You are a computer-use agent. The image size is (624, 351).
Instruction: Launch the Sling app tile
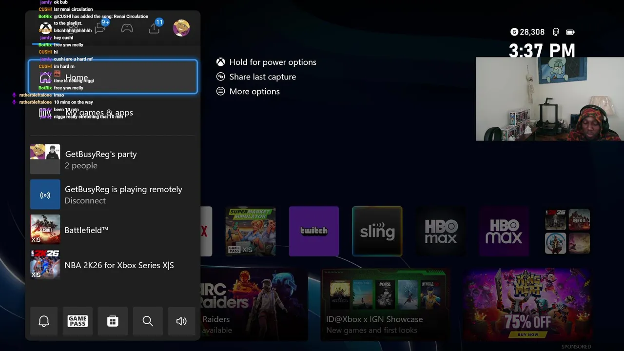[x=377, y=231]
